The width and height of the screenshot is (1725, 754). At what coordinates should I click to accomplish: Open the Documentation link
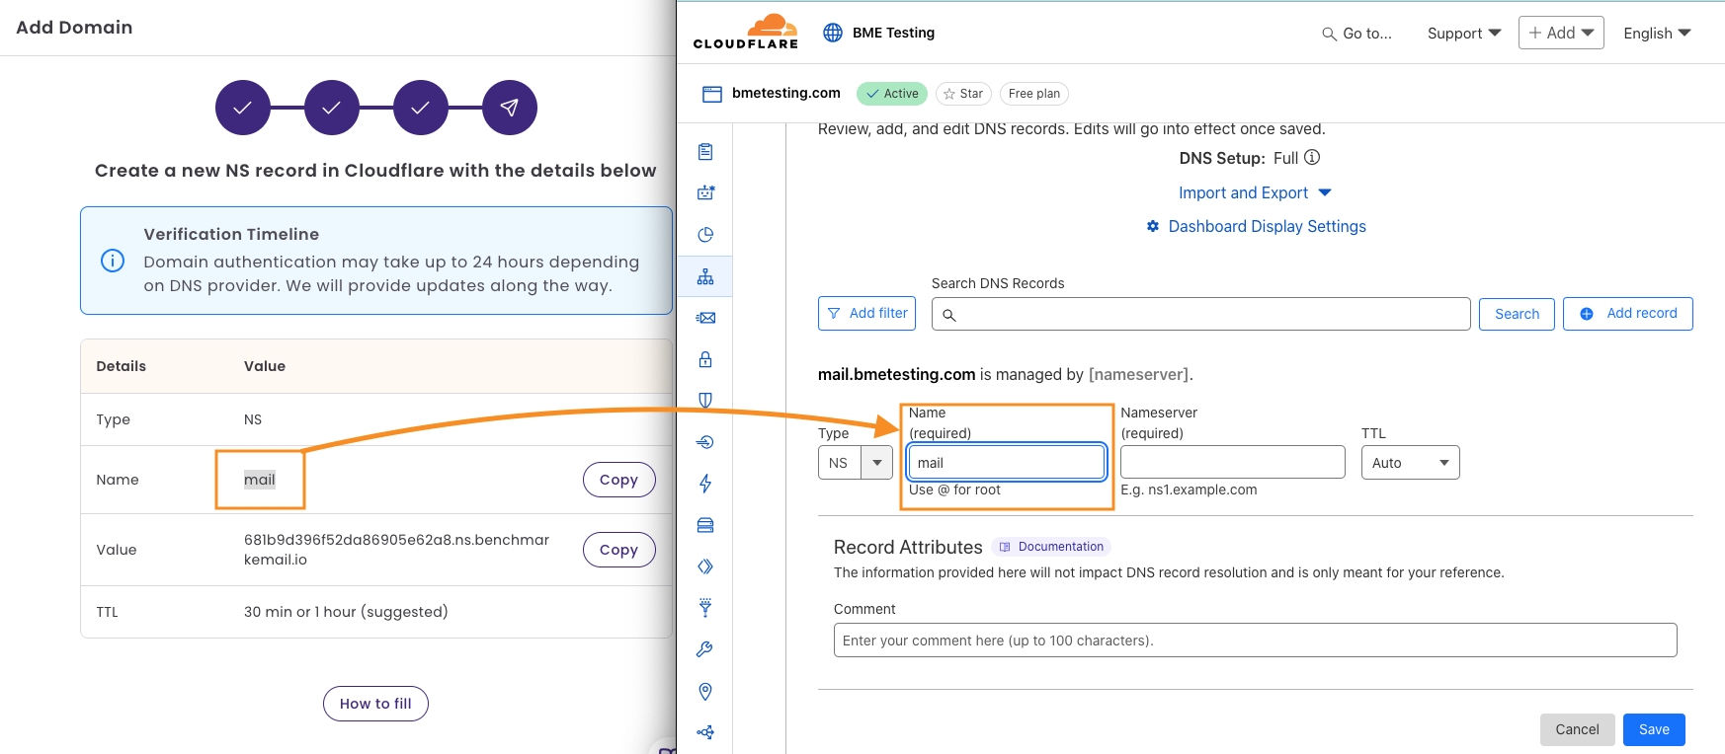(x=1051, y=547)
